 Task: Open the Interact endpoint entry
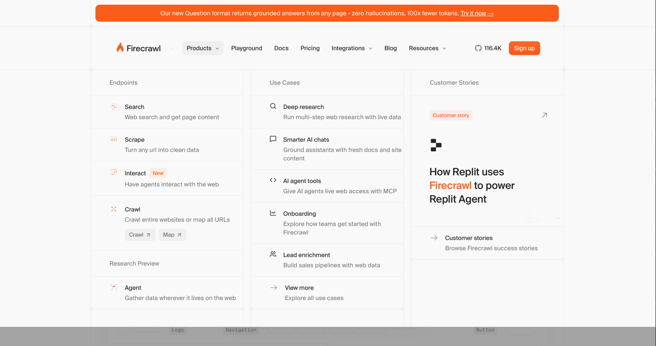click(x=167, y=178)
